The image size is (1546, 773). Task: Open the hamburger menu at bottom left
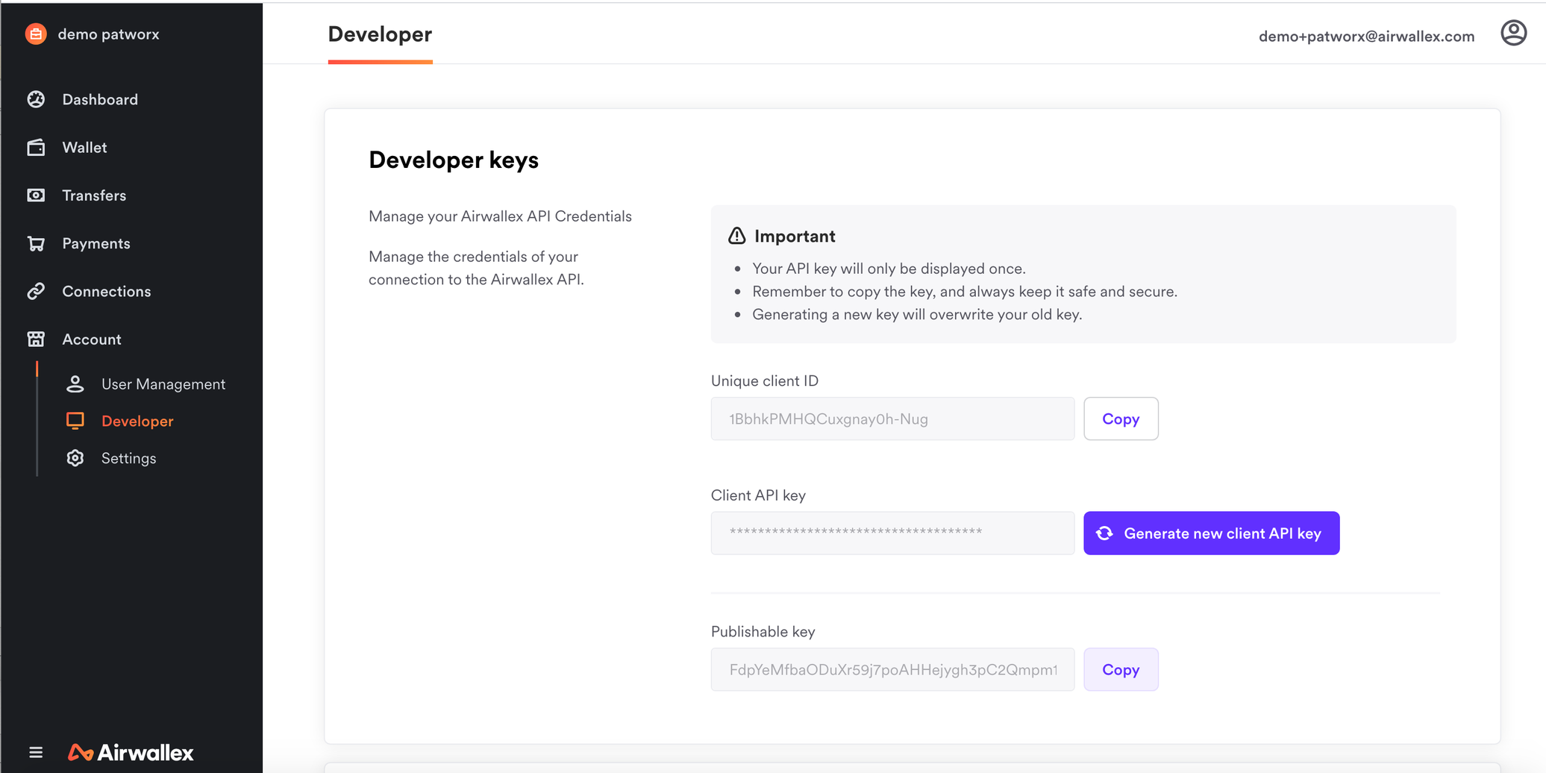point(37,752)
